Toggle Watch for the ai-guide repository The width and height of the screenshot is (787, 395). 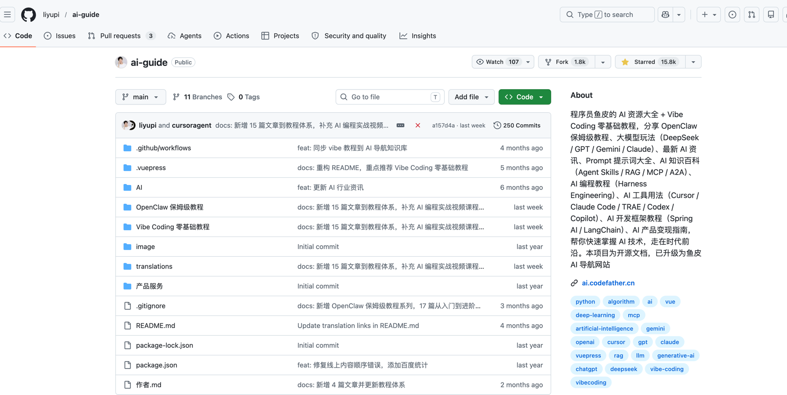point(498,62)
